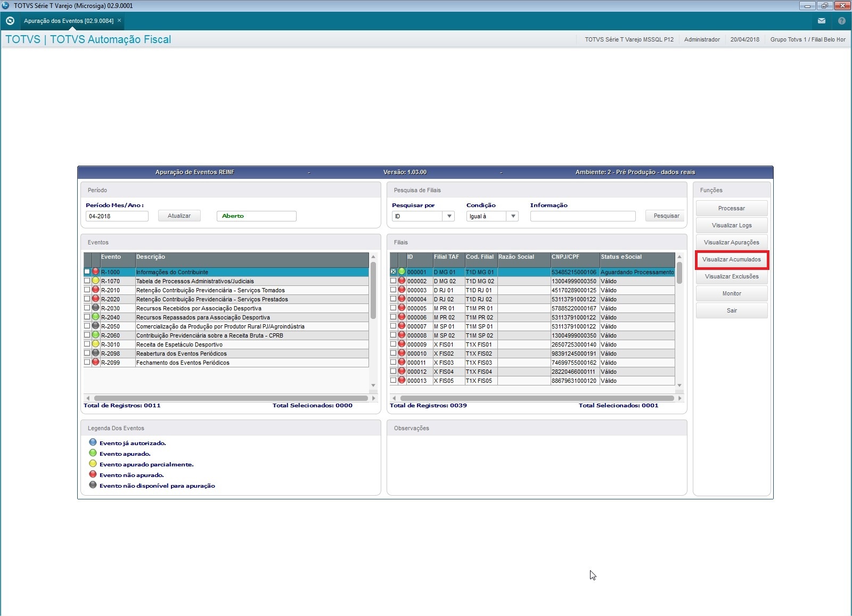
Task: Select the filial row with CNPJ 57885220000167
Action: coord(532,308)
